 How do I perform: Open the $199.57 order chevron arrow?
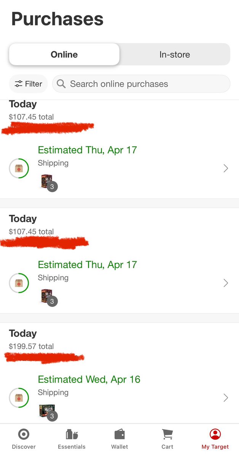(x=226, y=398)
